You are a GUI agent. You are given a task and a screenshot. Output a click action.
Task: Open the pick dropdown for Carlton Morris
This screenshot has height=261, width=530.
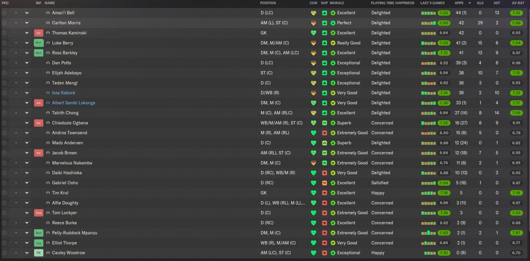27,23
